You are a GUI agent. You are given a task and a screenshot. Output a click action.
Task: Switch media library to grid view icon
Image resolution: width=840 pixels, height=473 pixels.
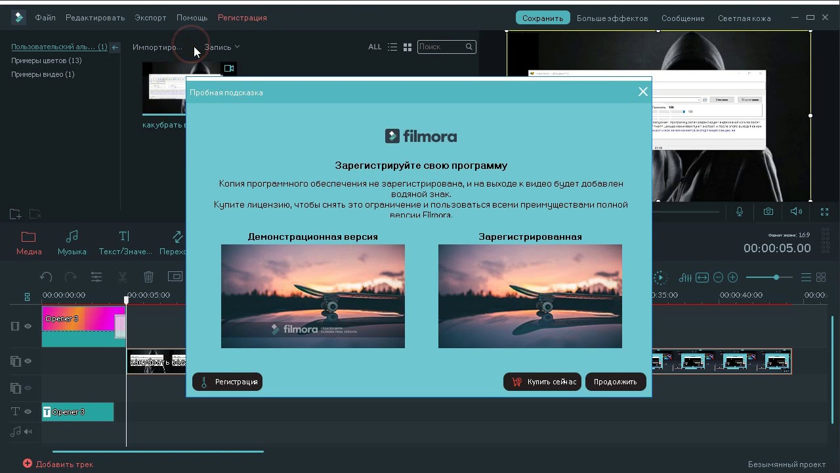point(408,47)
